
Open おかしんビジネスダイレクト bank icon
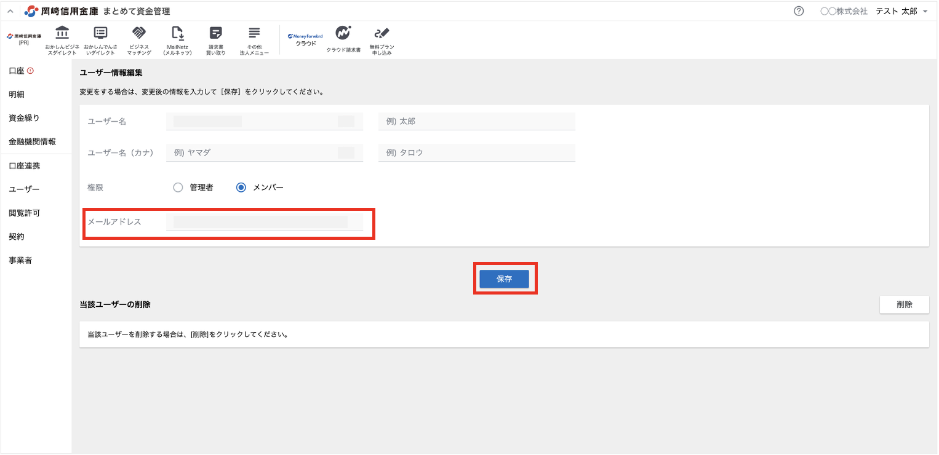[62, 41]
